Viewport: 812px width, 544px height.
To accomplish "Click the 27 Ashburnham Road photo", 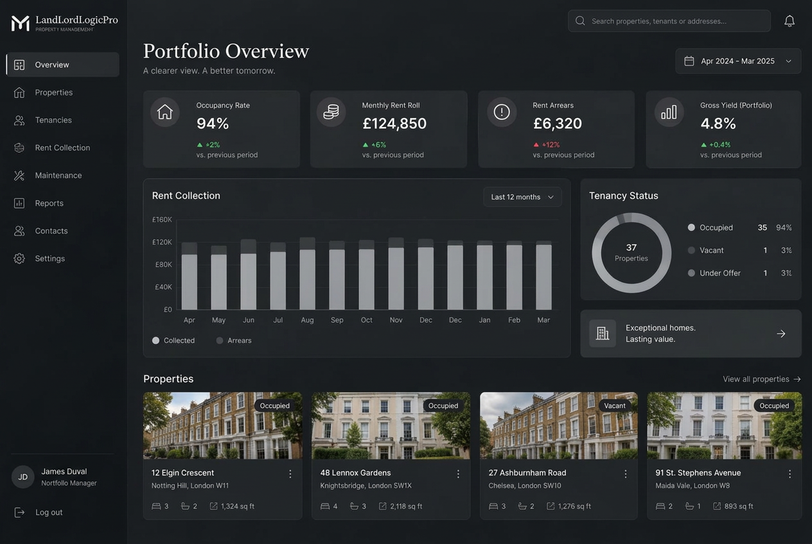I will click(559, 426).
